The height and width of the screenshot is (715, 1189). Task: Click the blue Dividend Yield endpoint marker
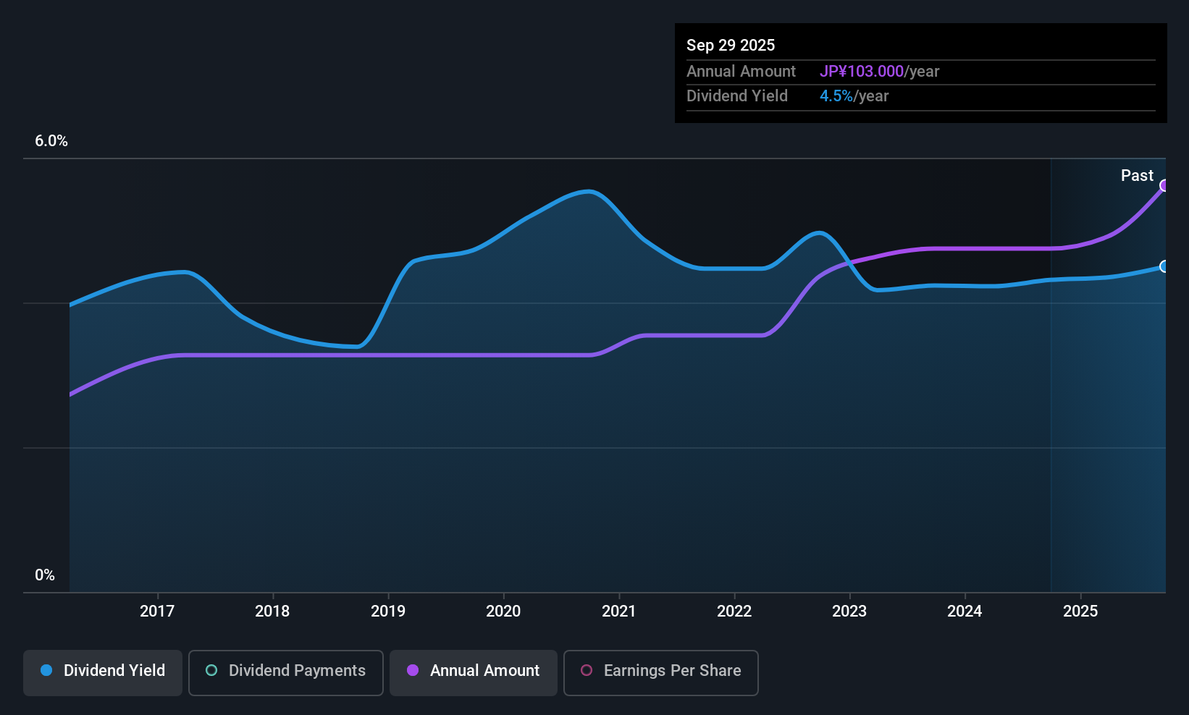click(x=1164, y=266)
